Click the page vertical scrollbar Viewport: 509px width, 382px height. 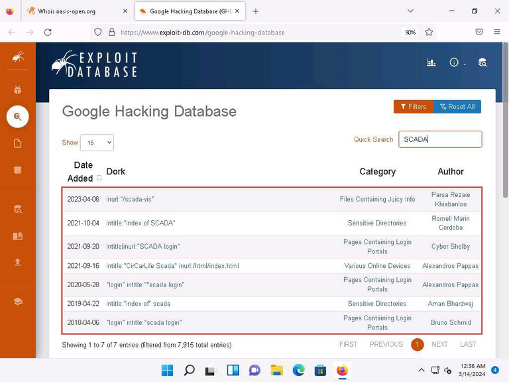(506, 119)
